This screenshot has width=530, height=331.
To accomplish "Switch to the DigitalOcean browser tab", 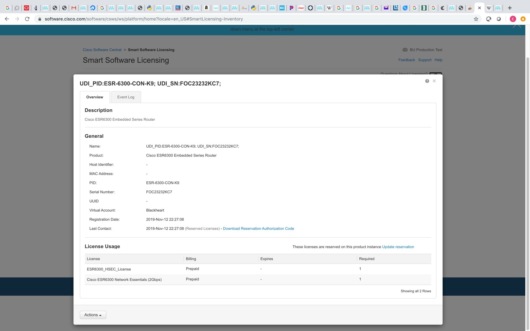I will [92, 8].
